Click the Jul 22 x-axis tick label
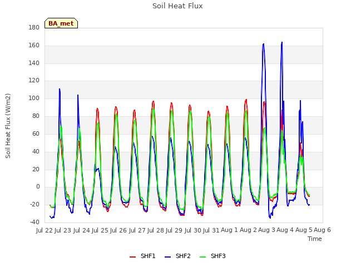356x267 pixels. click(x=44, y=230)
